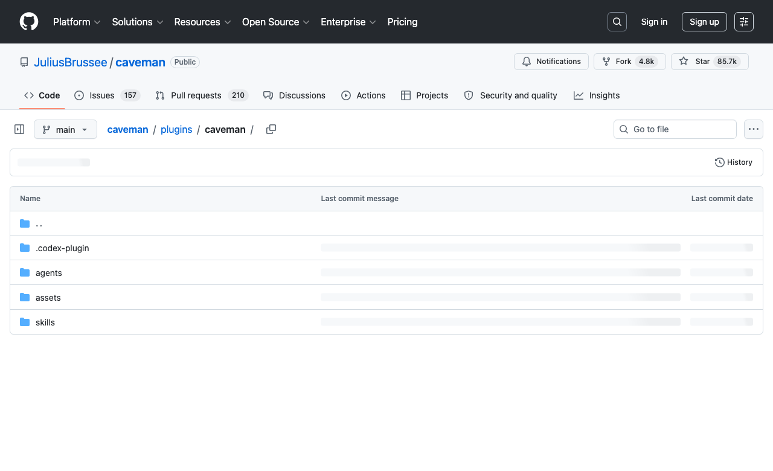The height and width of the screenshot is (471, 773).
Task: Open the more options ellipsis button
Action: [x=754, y=129]
